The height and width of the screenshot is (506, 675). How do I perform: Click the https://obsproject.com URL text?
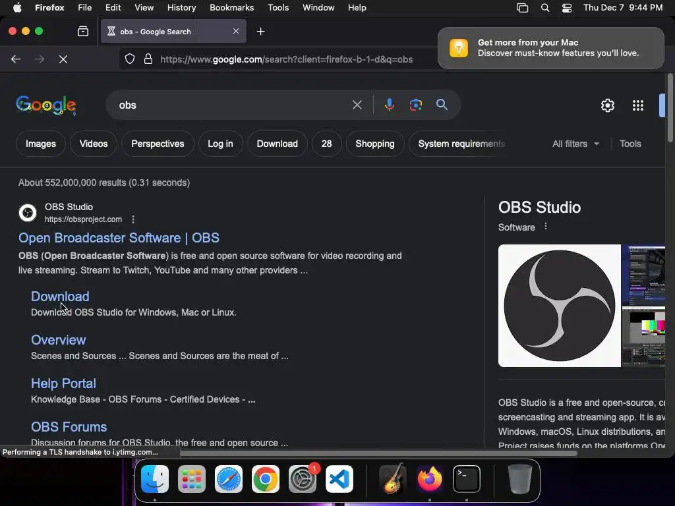84,219
